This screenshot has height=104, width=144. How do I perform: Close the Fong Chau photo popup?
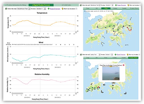coord(124,65)
